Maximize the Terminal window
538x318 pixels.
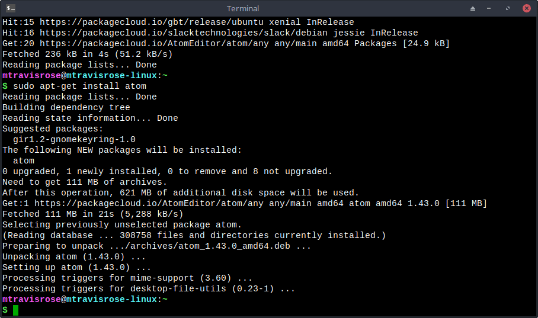click(x=507, y=8)
